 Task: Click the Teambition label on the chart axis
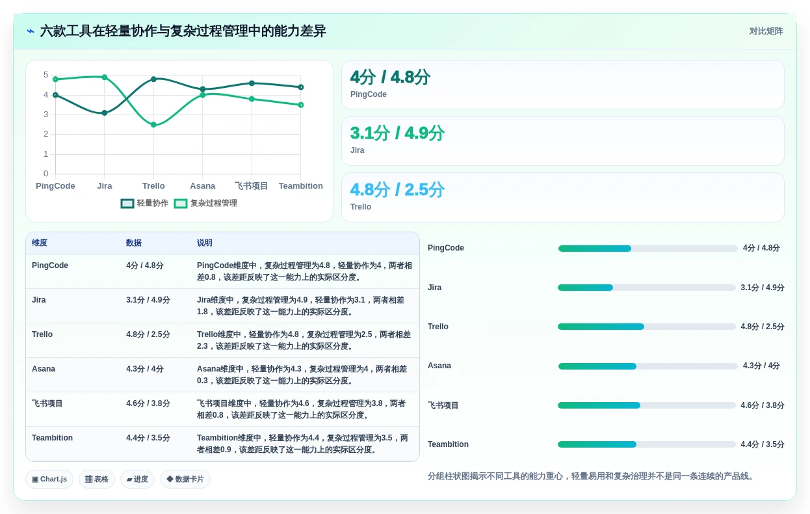[x=301, y=186]
